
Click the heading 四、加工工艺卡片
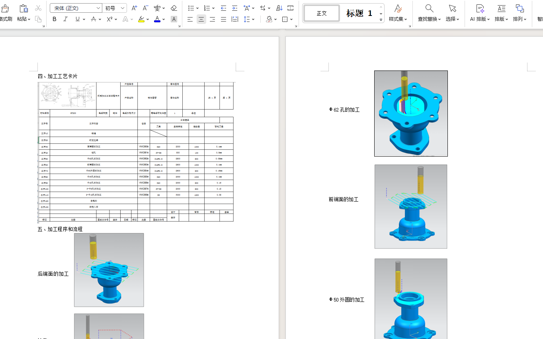point(57,76)
